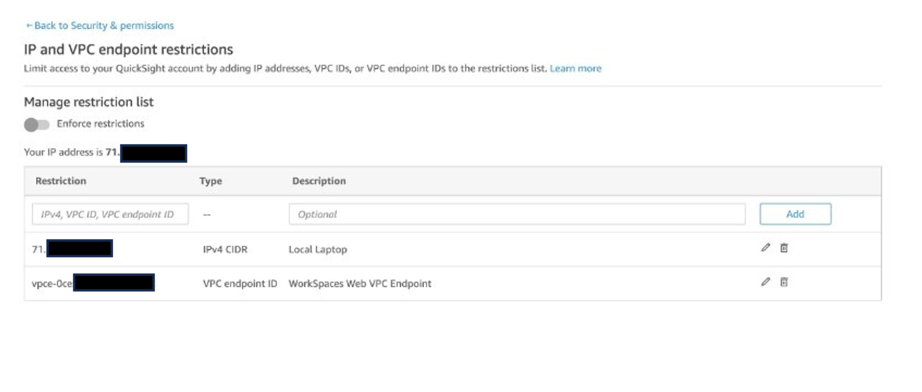Click the Type column header
This screenshot has height=392, width=922.
click(x=211, y=181)
